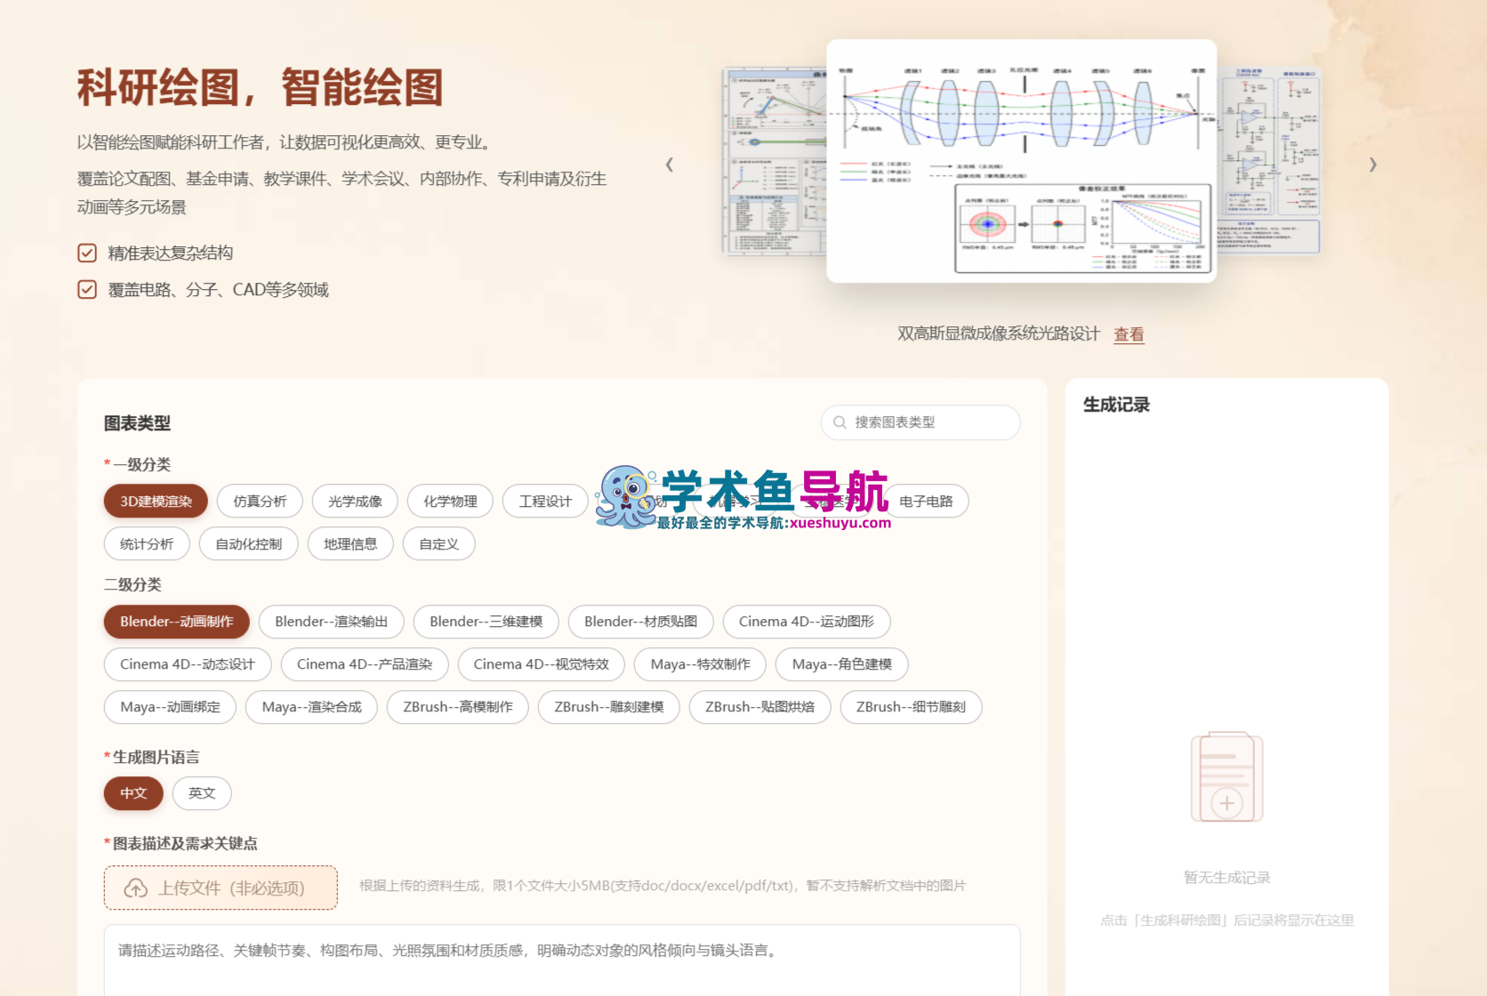Select ZBrush--雕刻建模 subcategory
This screenshot has width=1487, height=996.
[x=609, y=707]
